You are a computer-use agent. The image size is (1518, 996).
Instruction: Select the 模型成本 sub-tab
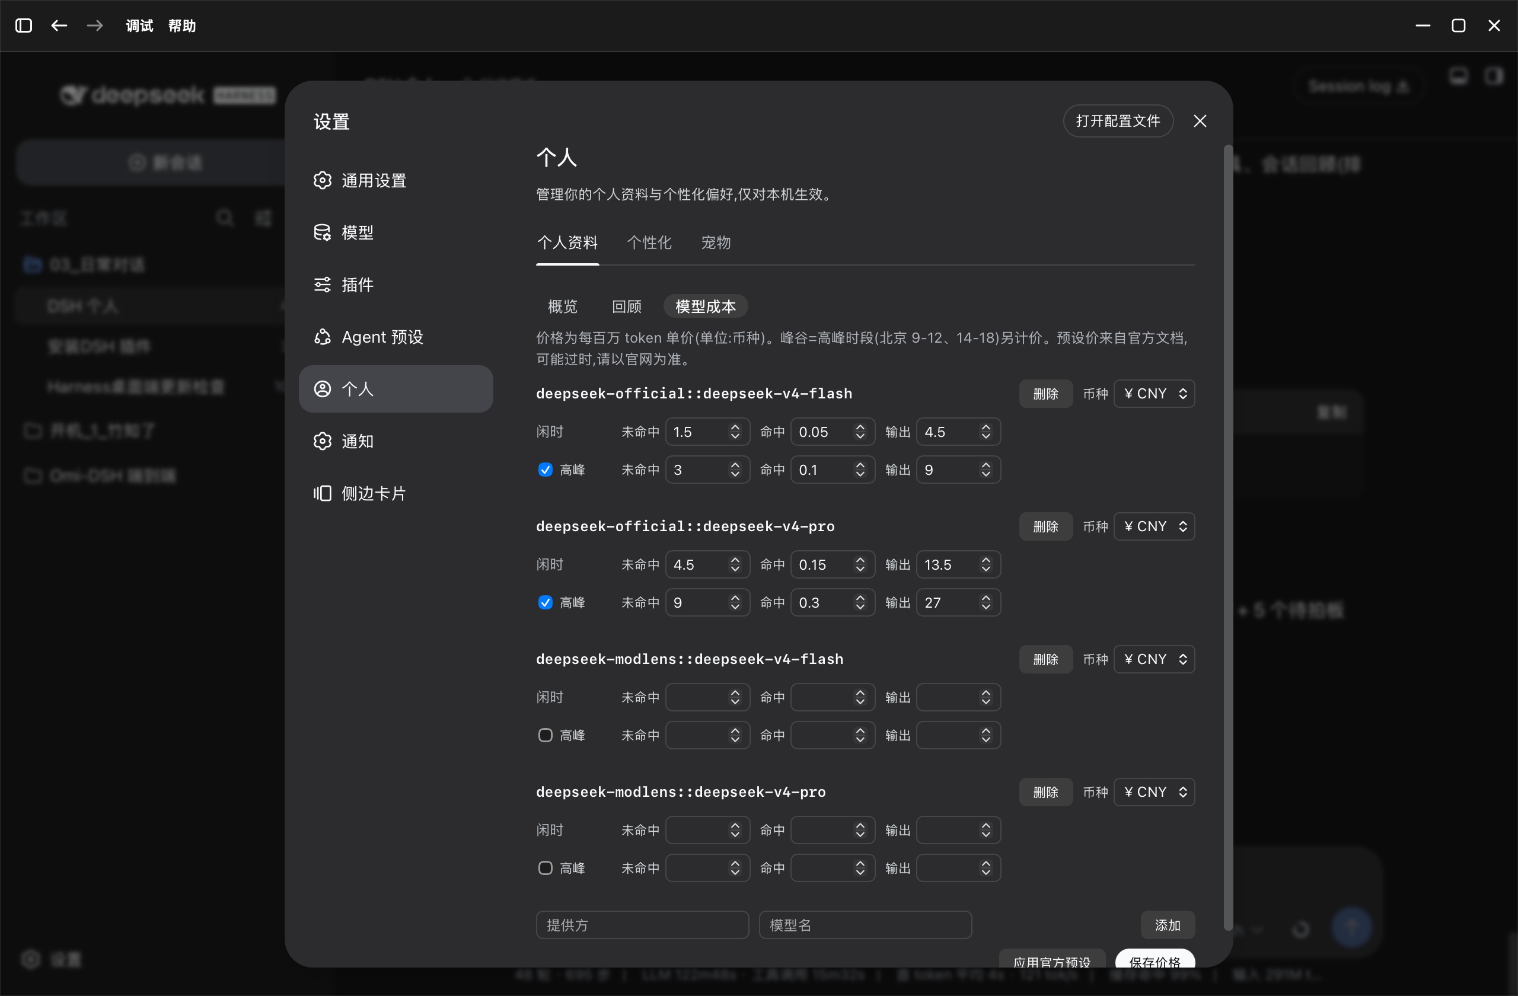coord(706,307)
